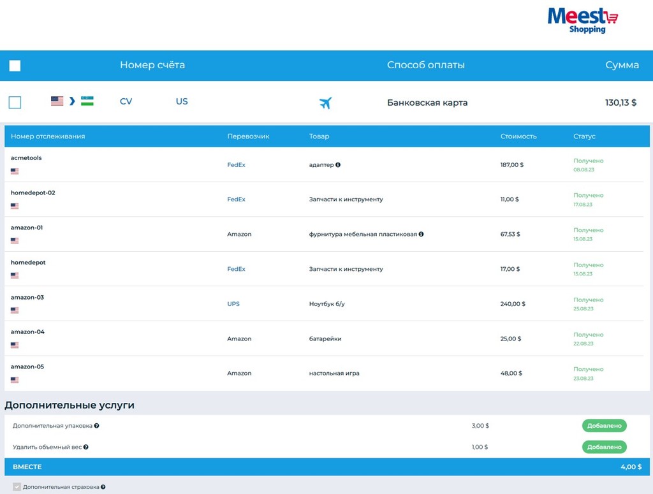653x494 pixels.
Task: Click the USA flag in invoice row
Action: [x=57, y=101]
